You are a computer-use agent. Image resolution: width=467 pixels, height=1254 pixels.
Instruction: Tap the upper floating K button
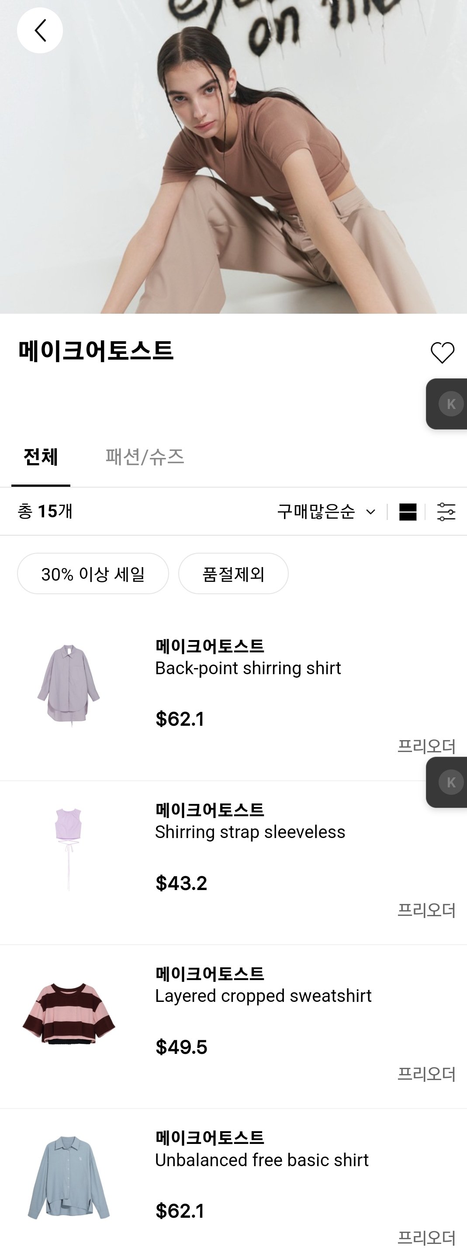(x=450, y=404)
